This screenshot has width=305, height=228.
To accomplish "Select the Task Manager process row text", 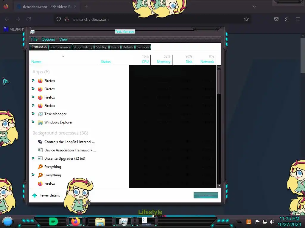I will point(55,114).
